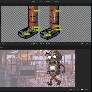Select the Fixed pin tool
The image size is (92, 92).
[46, 44]
